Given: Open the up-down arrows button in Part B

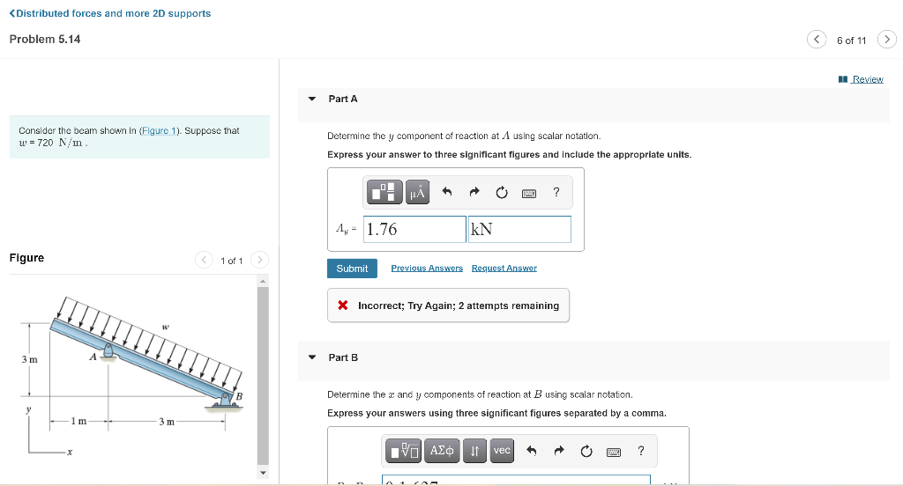Looking at the screenshot, I should click(x=474, y=450).
